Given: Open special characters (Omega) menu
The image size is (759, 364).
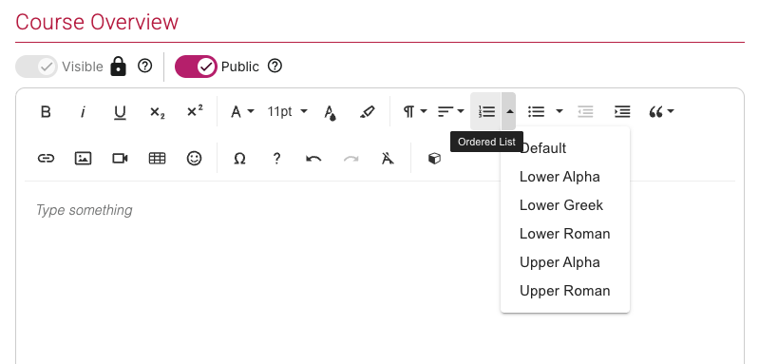Looking at the screenshot, I should pyautogui.click(x=239, y=159).
